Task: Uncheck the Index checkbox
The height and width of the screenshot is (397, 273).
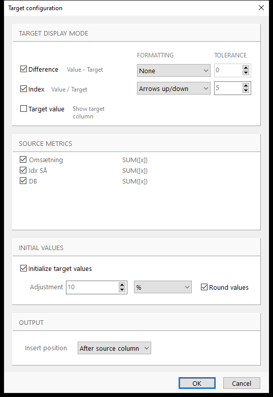Action: tap(23, 89)
